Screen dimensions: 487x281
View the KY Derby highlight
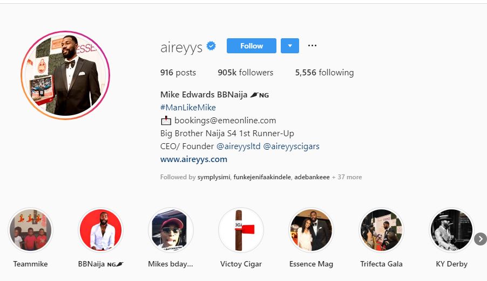[x=451, y=230]
